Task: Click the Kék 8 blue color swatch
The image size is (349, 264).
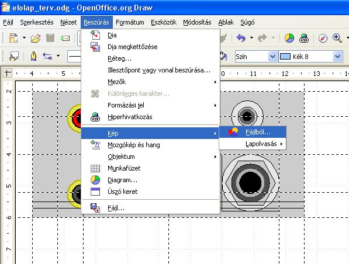Action: tap(285, 57)
